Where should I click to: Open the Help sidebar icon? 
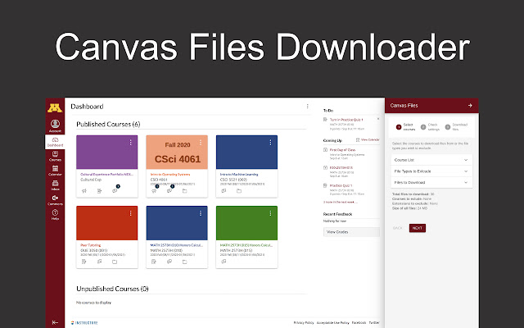click(55, 215)
